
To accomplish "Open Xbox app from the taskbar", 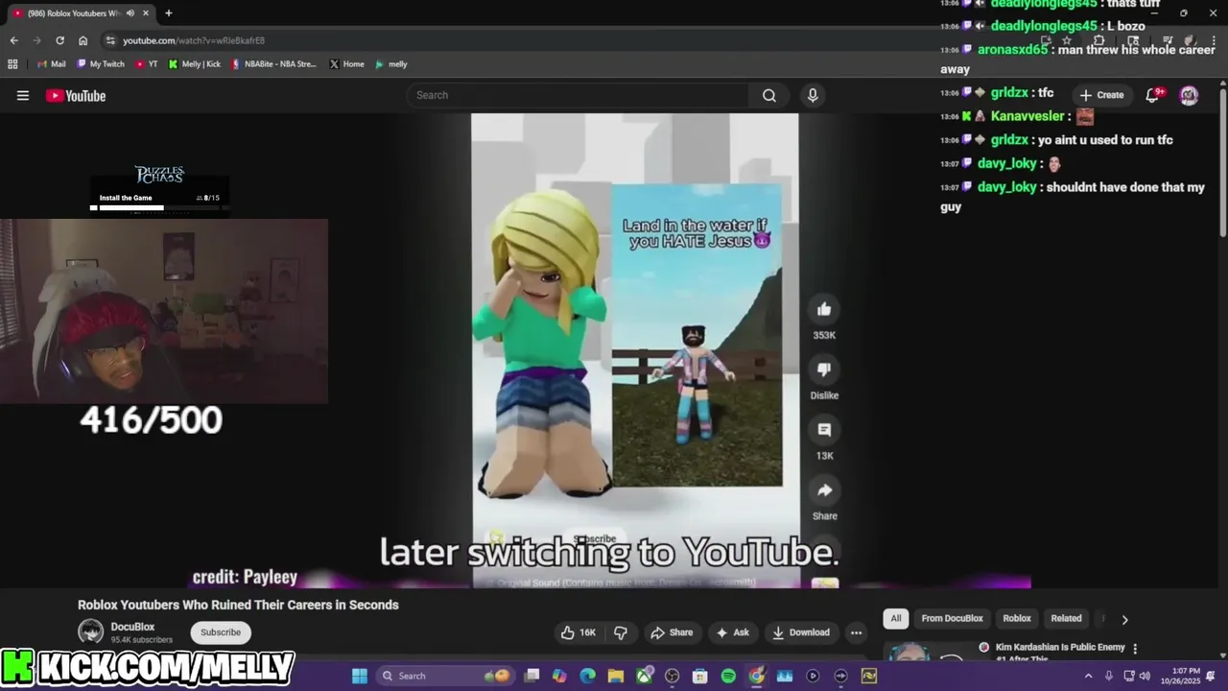I will pos(644,676).
